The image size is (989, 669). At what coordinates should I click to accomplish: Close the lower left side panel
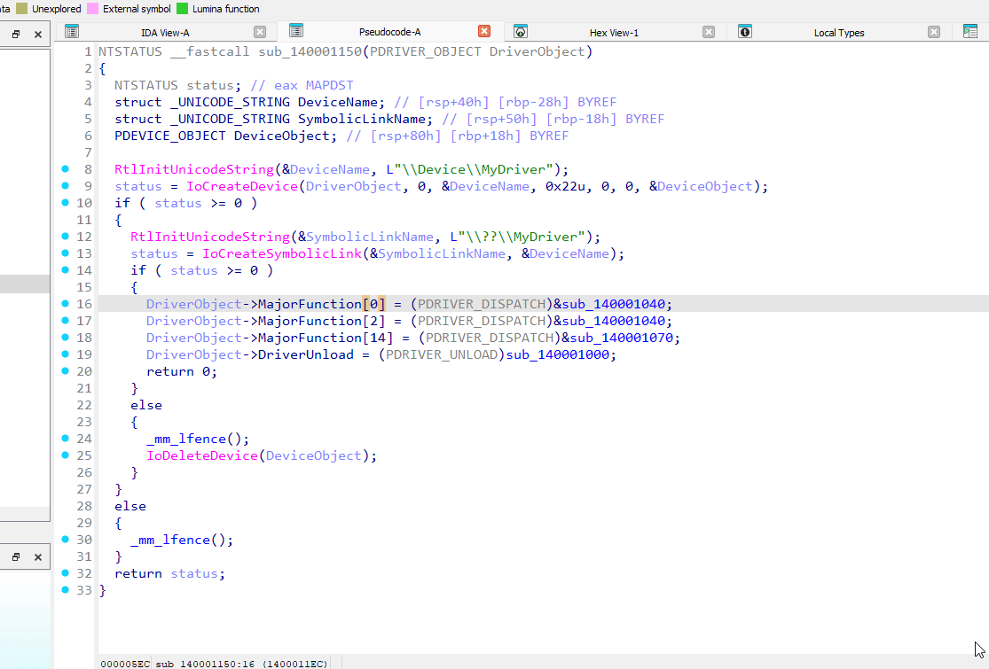[x=38, y=556]
